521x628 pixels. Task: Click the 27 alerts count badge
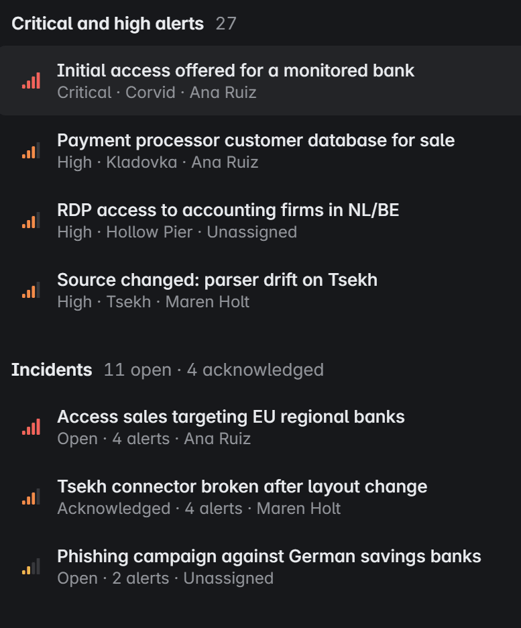tap(226, 23)
